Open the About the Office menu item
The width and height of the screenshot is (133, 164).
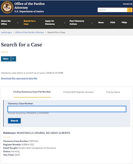click(6, 22)
